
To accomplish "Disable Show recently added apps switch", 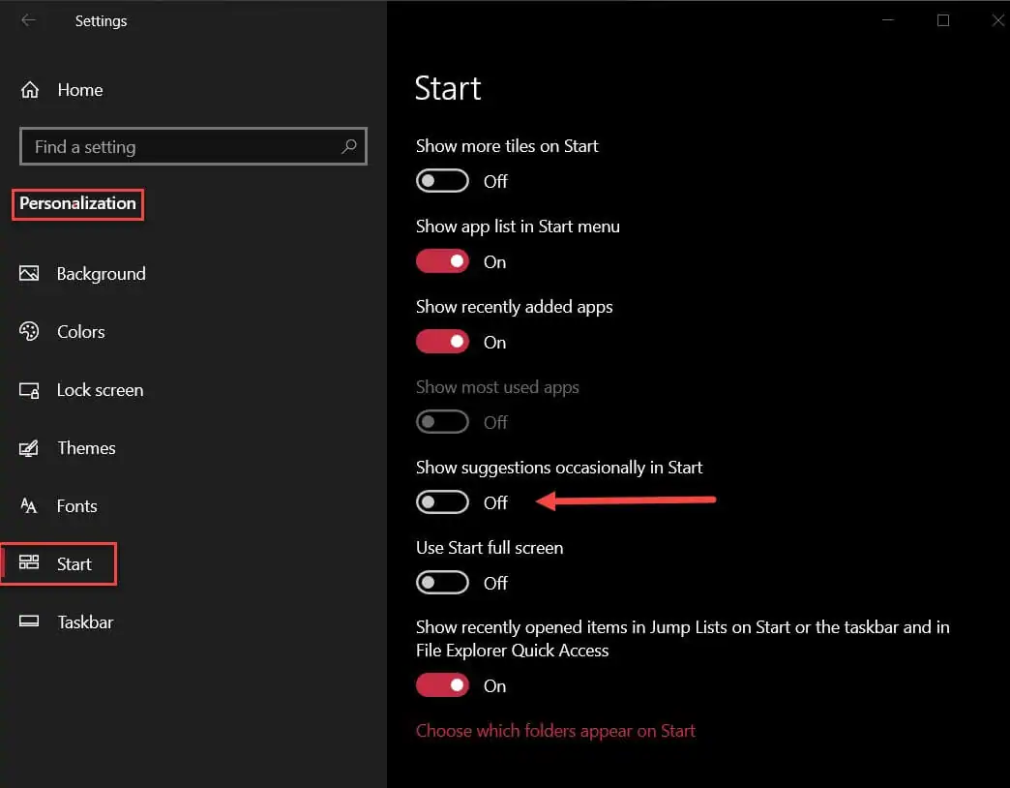I will click(442, 342).
